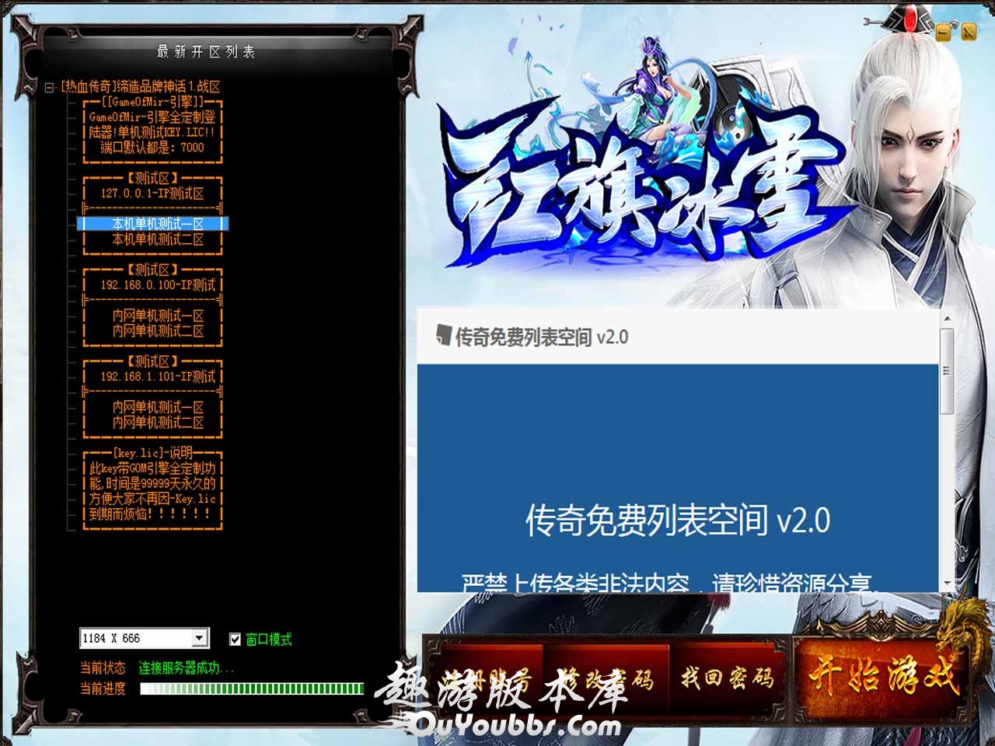Viewport: 995px width, 746px height.
Task: Click the web panel scroll-up arrow
Action: (946, 318)
